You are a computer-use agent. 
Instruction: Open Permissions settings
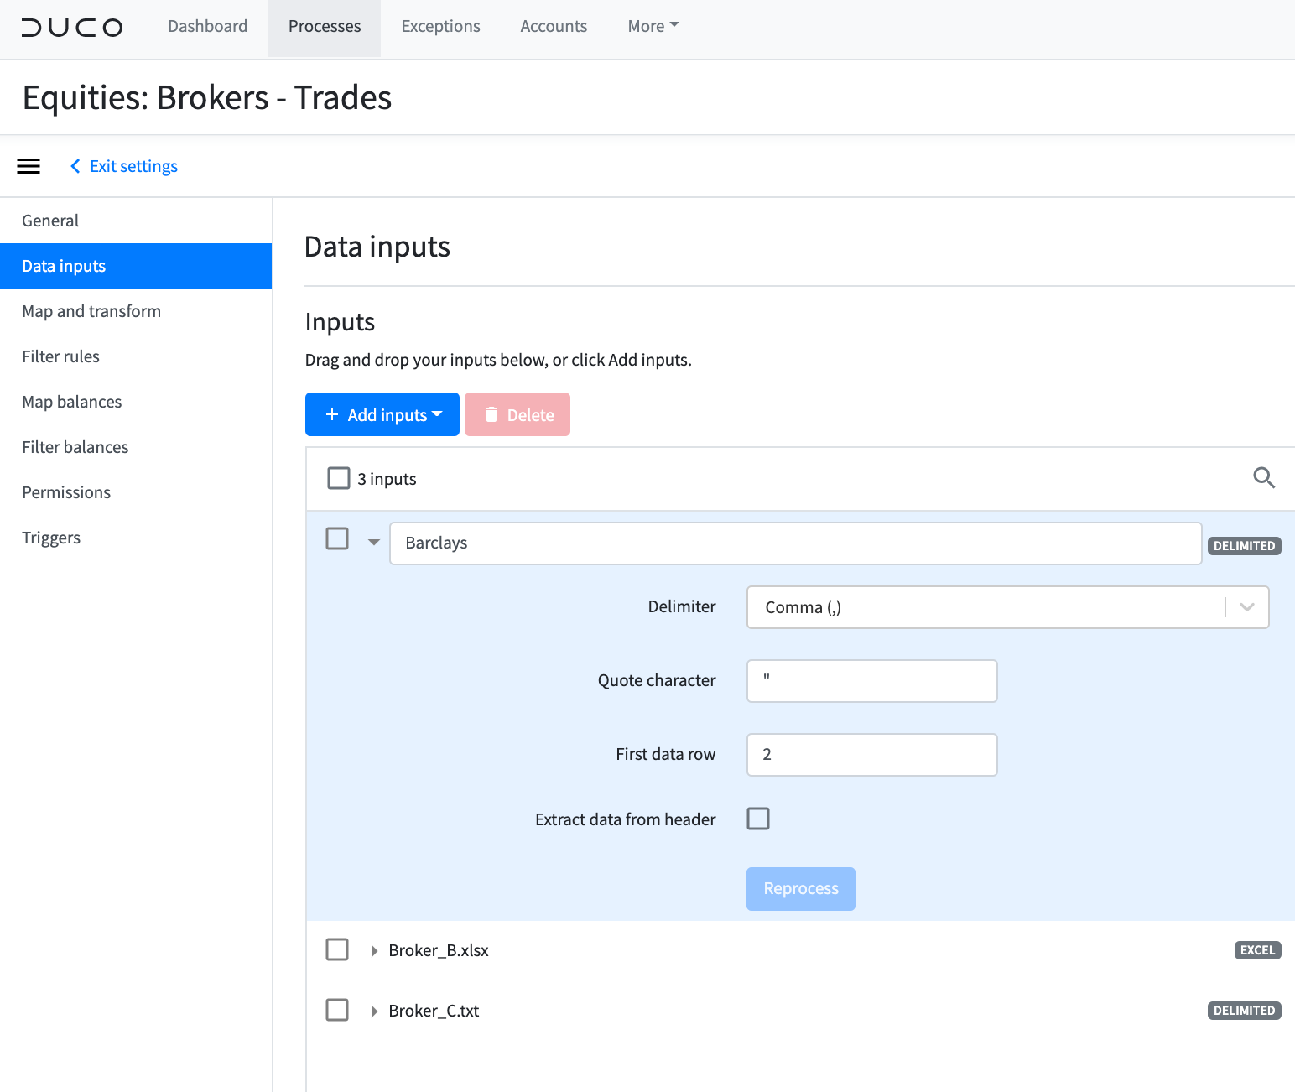pyautogui.click(x=136, y=492)
